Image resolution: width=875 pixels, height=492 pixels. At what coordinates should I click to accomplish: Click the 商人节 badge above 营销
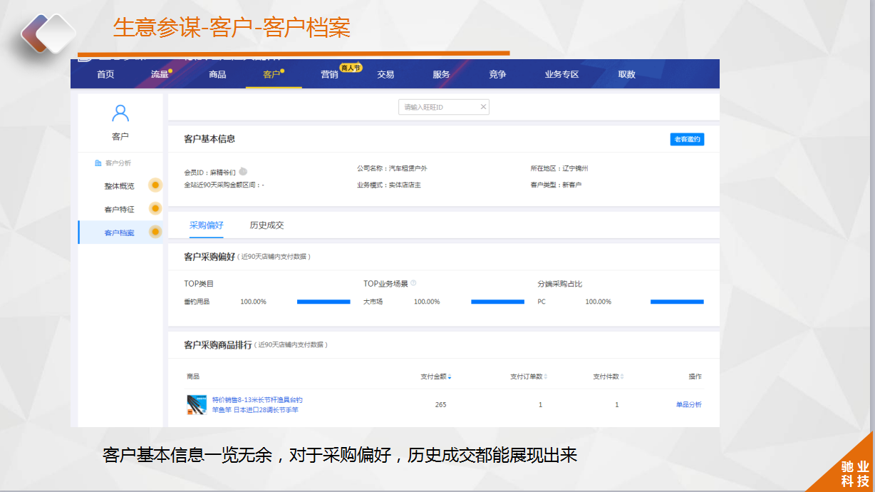pyautogui.click(x=351, y=68)
